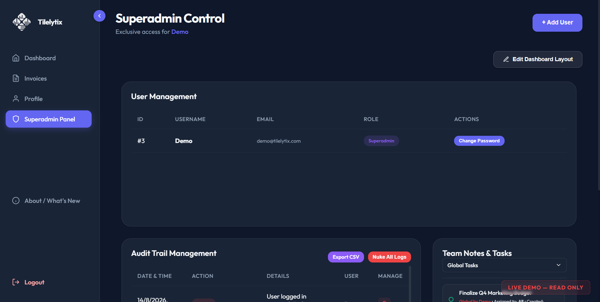Click the Nuke All Logs button

[389, 257]
